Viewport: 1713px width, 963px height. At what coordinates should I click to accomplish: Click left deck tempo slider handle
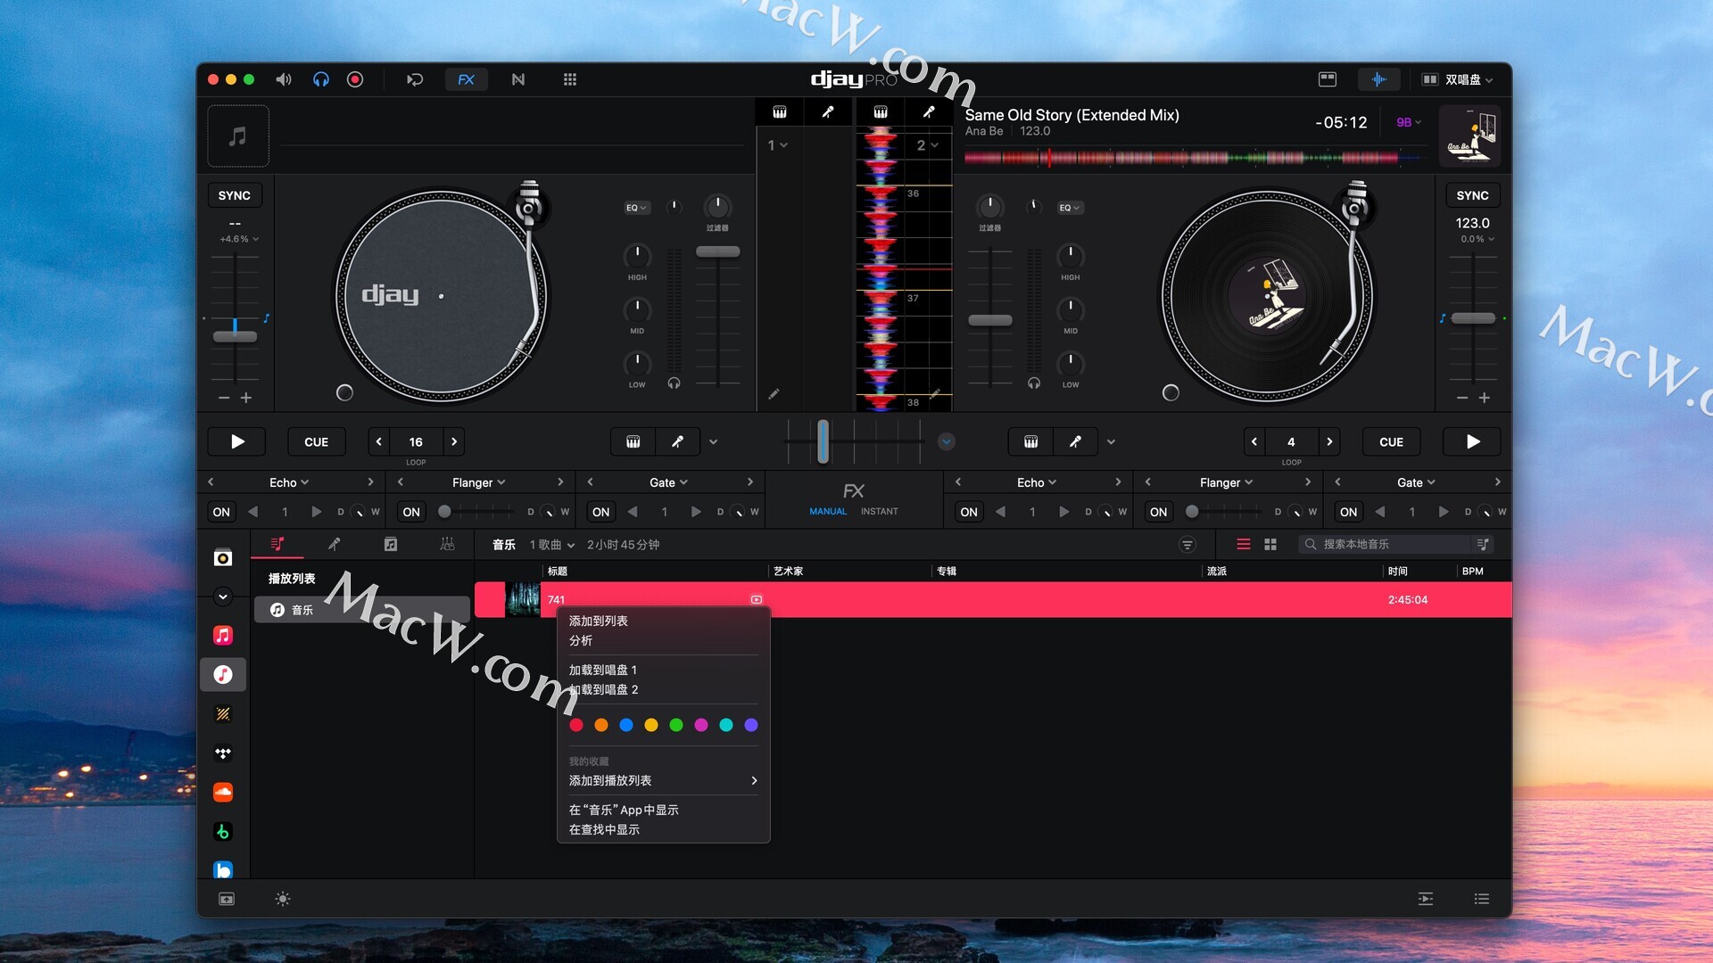[x=235, y=336]
